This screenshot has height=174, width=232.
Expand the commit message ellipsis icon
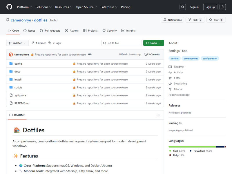click(x=90, y=55)
